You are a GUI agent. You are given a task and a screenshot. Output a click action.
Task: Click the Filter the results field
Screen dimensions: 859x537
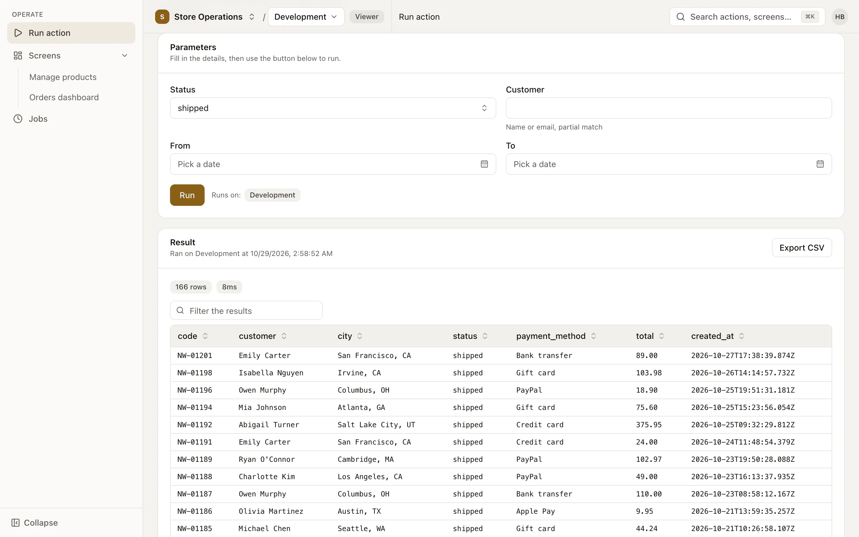click(x=246, y=311)
